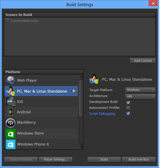161x168 pixels.
Task: Click the Build button
Action: click(104, 159)
